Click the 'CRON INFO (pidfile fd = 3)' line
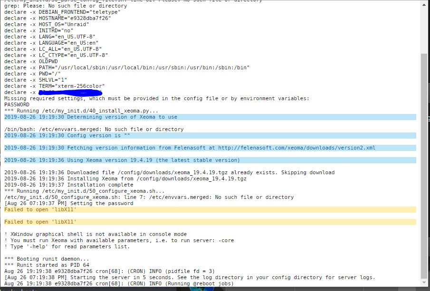This screenshot has width=430, height=291. (109, 271)
